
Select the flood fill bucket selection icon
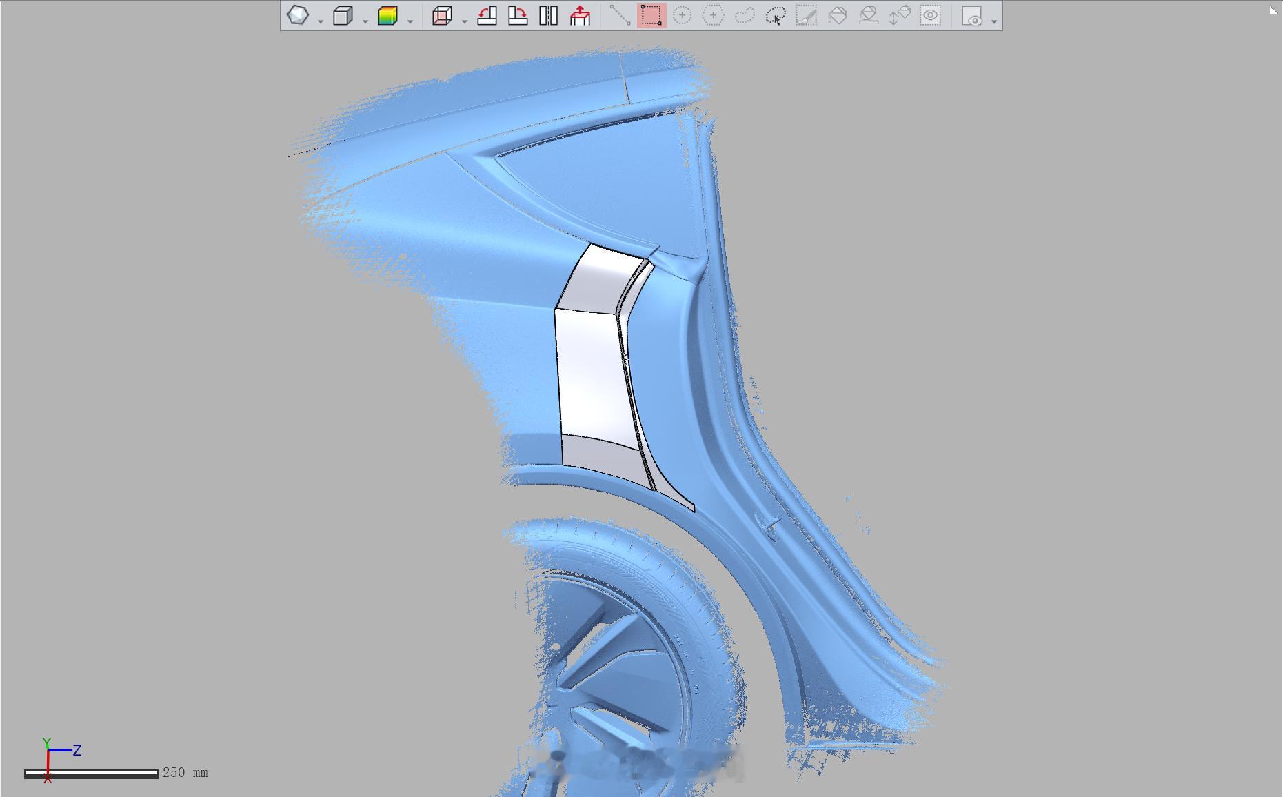tap(837, 15)
